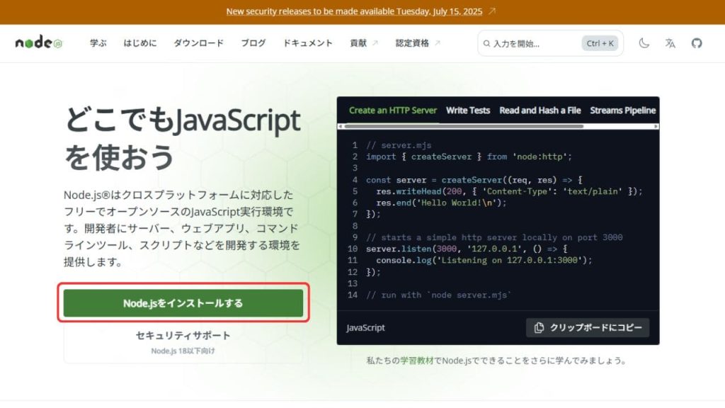Click the JavaScript language label
725x408 pixels.
pyautogui.click(x=365, y=327)
